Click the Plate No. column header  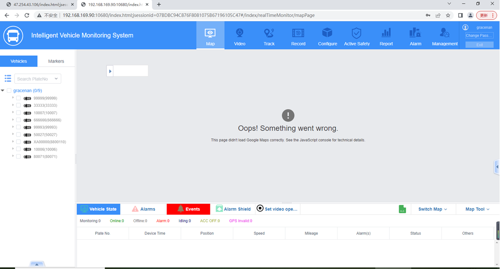pyautogui.click(x=103, y=233)
